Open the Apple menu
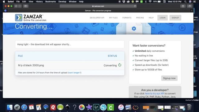This screenshot has width=199, height=112. coord(4,2)
